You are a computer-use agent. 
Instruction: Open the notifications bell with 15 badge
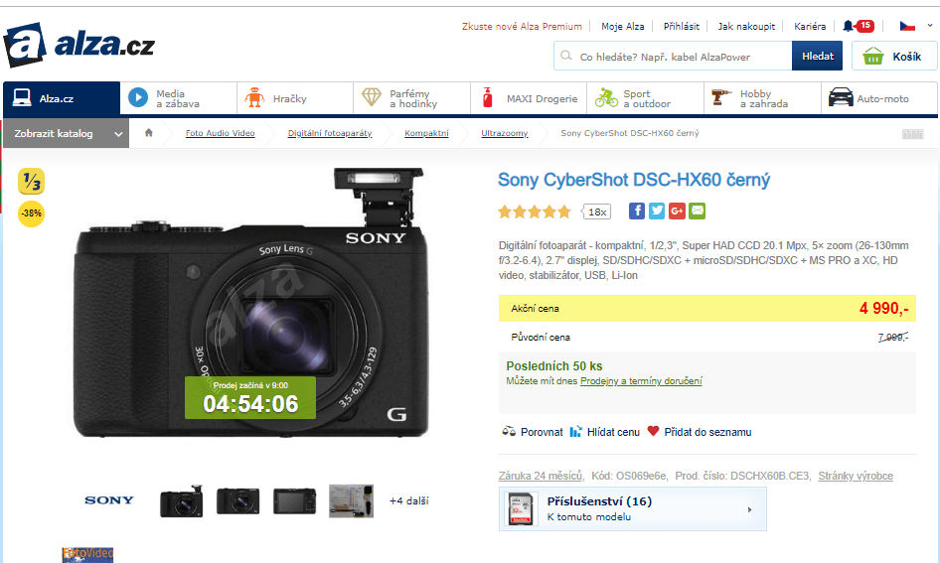[858, 26]
